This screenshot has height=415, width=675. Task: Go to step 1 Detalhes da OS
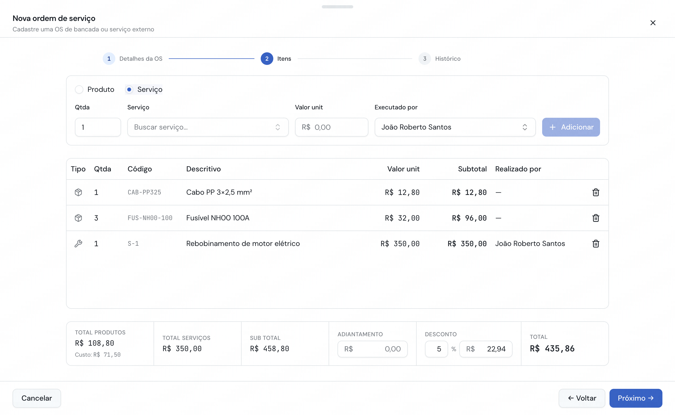(133, 59)
